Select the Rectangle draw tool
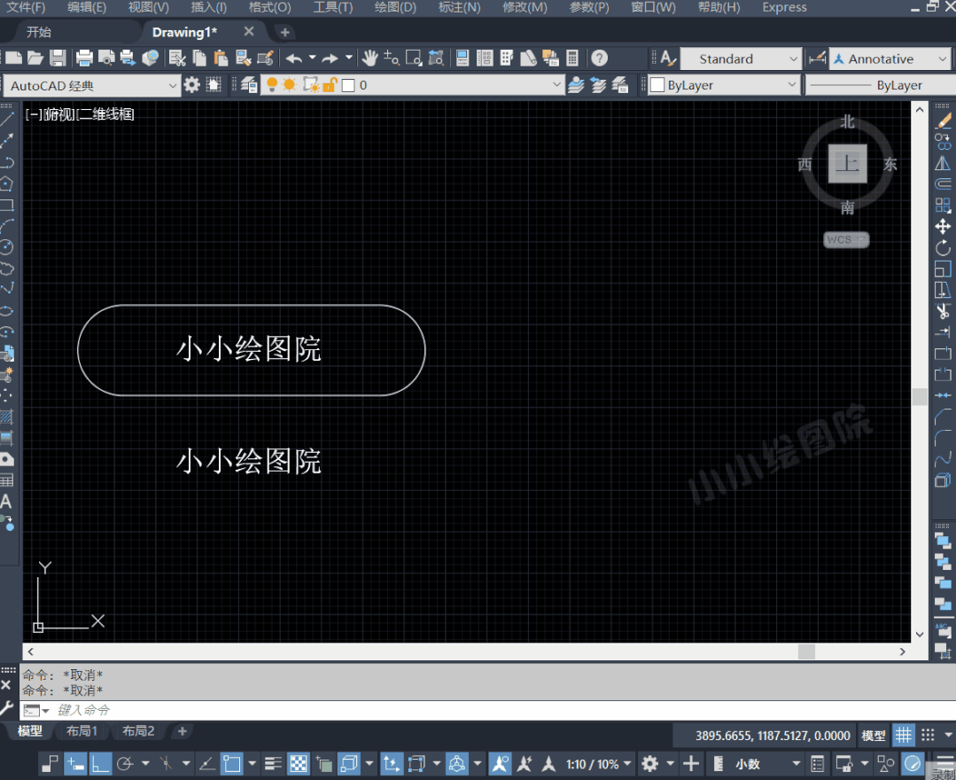Screen dimensions: 956x780 tap(7, 205)
